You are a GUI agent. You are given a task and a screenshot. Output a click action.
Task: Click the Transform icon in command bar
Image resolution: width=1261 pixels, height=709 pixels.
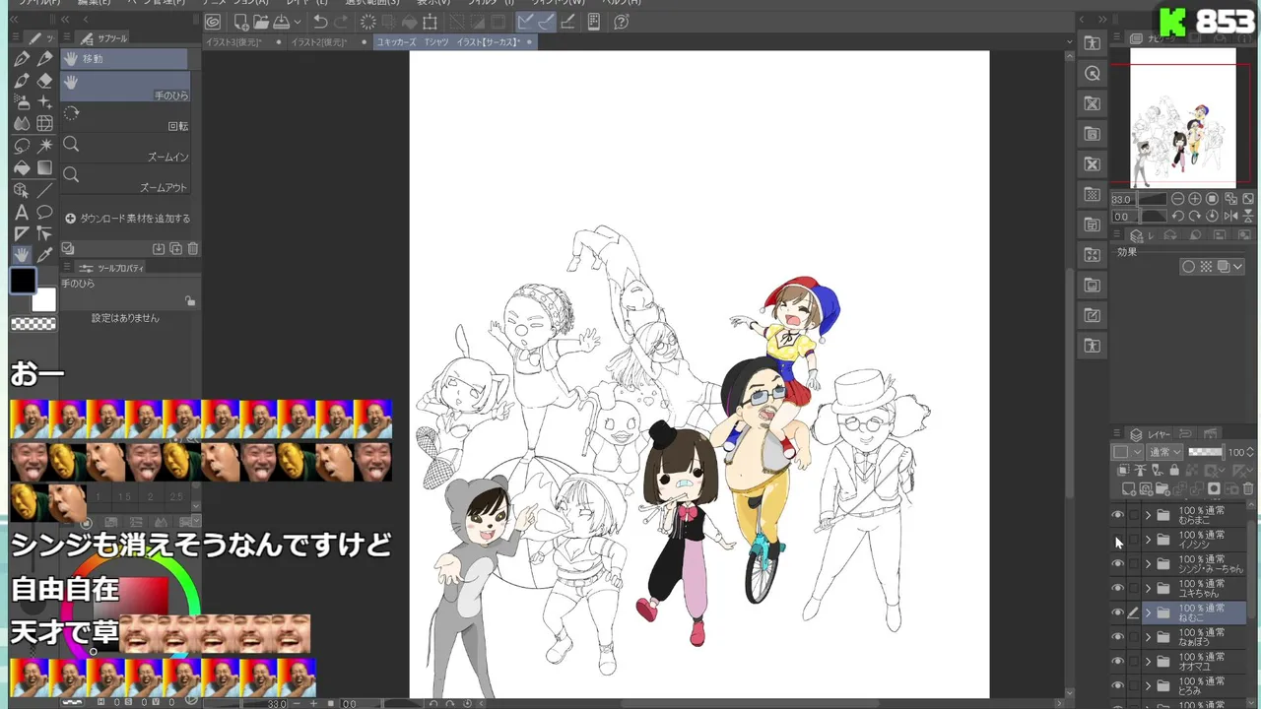tap(430, 22)
